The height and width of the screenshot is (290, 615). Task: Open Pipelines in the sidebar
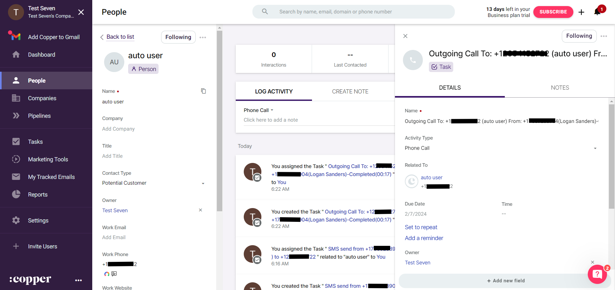tap(39, 116)
